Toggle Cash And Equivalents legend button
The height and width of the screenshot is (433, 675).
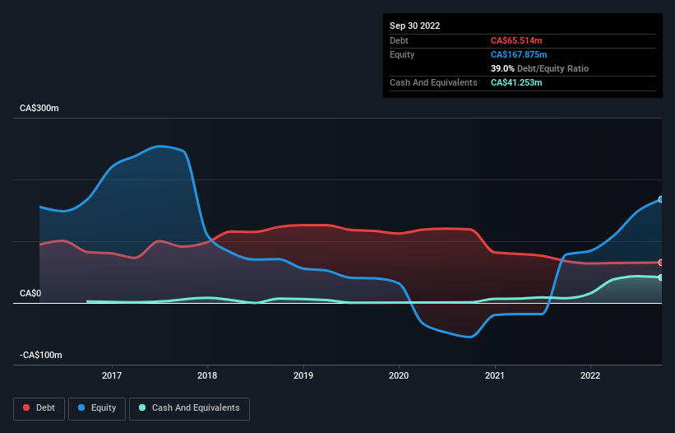(189, 408)
